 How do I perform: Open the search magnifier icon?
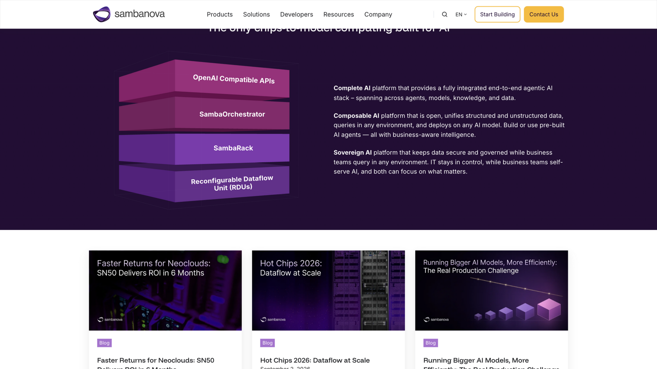tap(445, 14)
